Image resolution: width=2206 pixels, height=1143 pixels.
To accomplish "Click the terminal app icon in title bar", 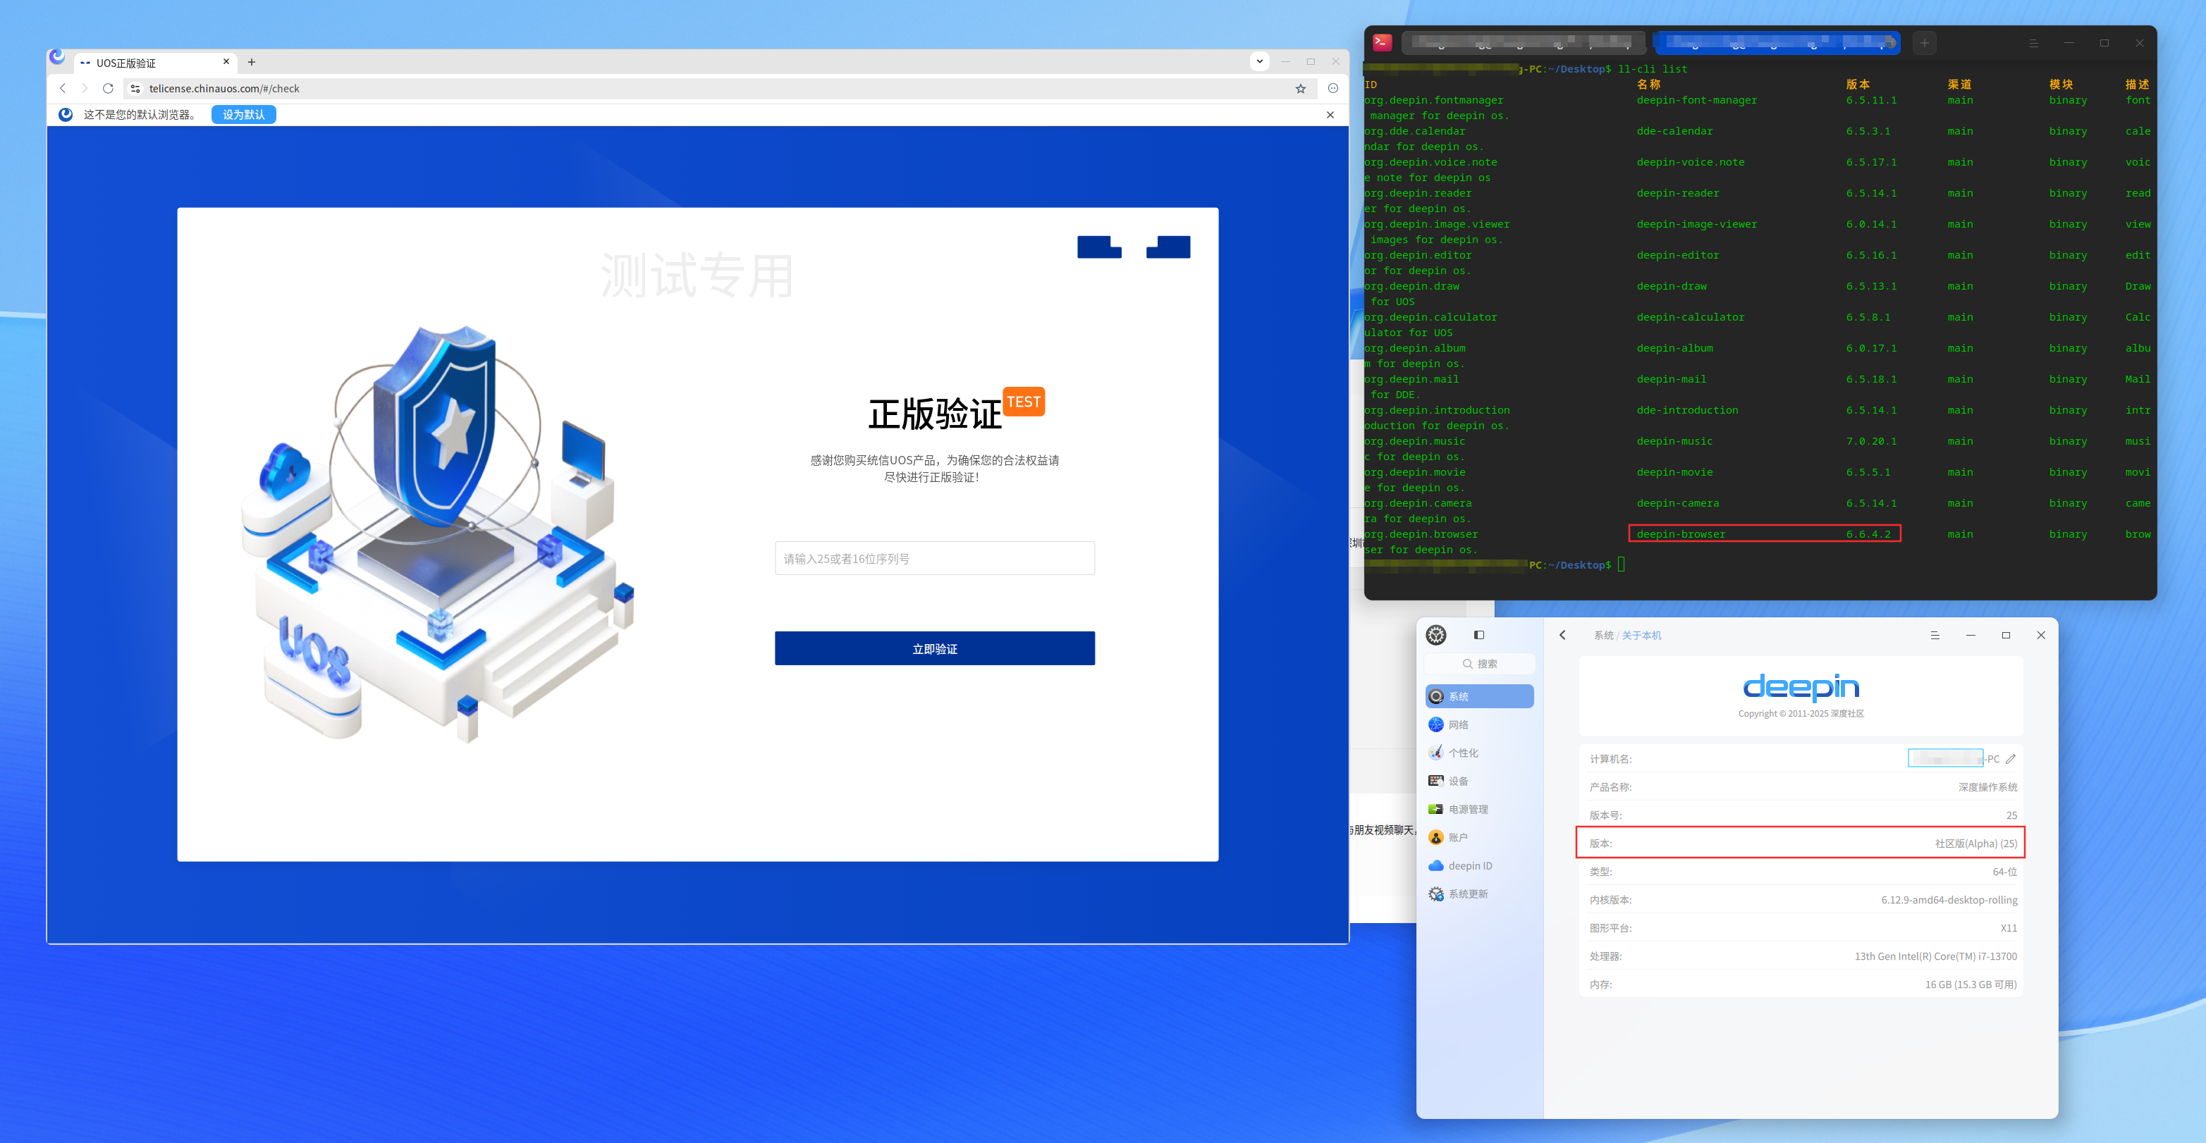I will click(x=1382, y=43).
